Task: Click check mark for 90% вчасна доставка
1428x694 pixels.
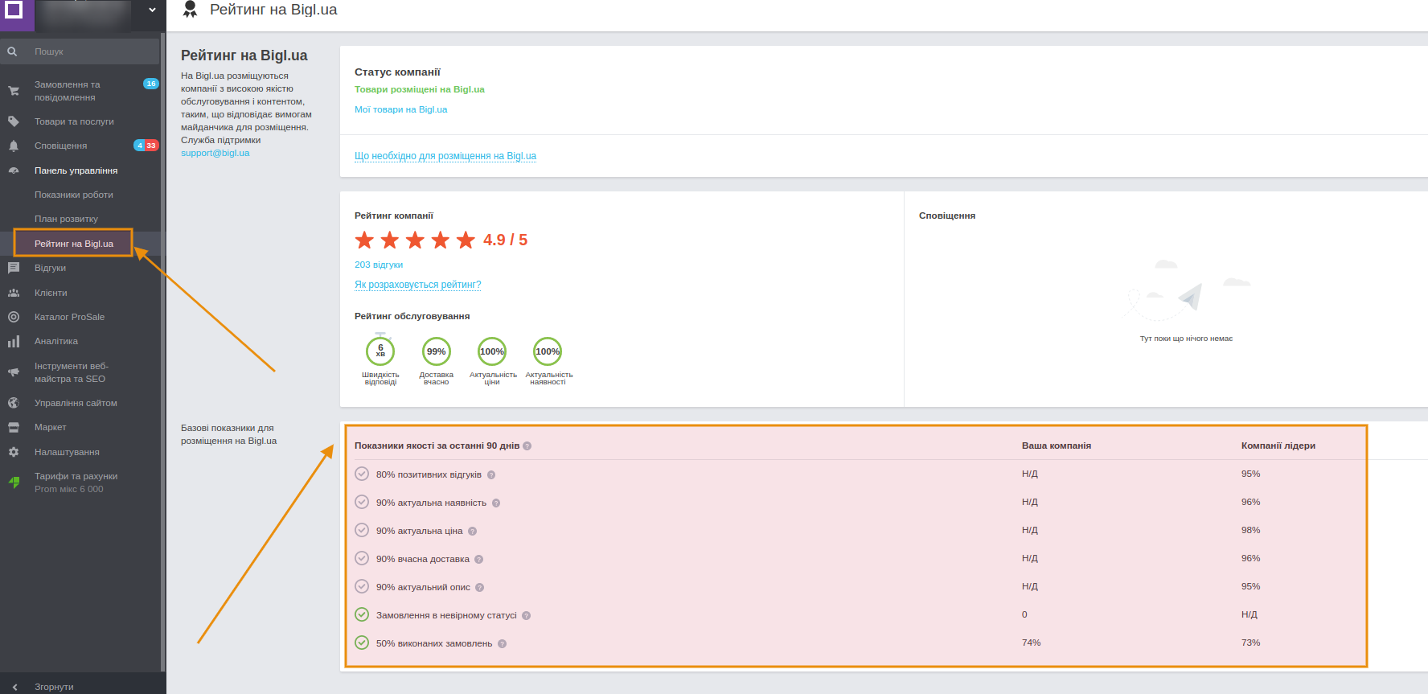Action: point(362,558)
